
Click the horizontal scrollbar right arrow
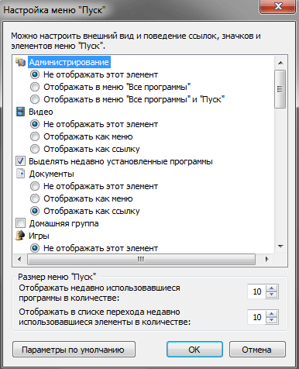(267, 259)
